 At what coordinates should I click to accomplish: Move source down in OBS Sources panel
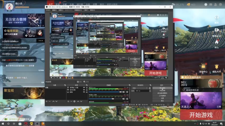click(81, 101)
